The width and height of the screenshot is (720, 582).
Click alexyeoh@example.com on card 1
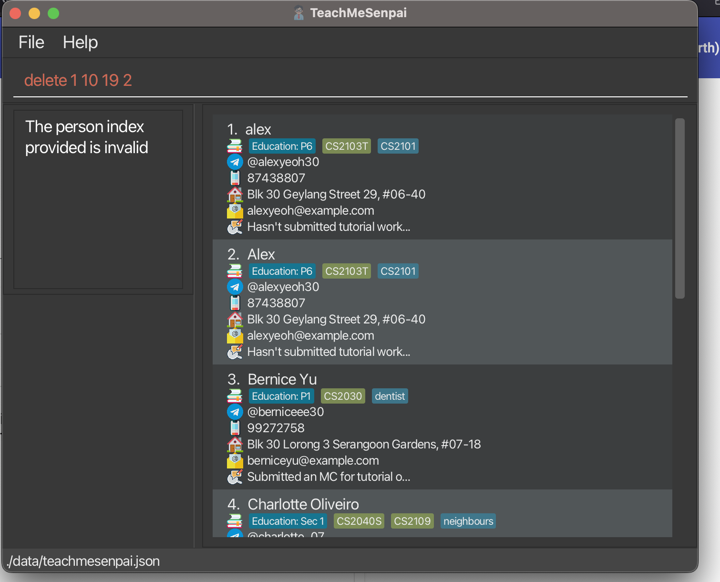[x=310, y=210]
